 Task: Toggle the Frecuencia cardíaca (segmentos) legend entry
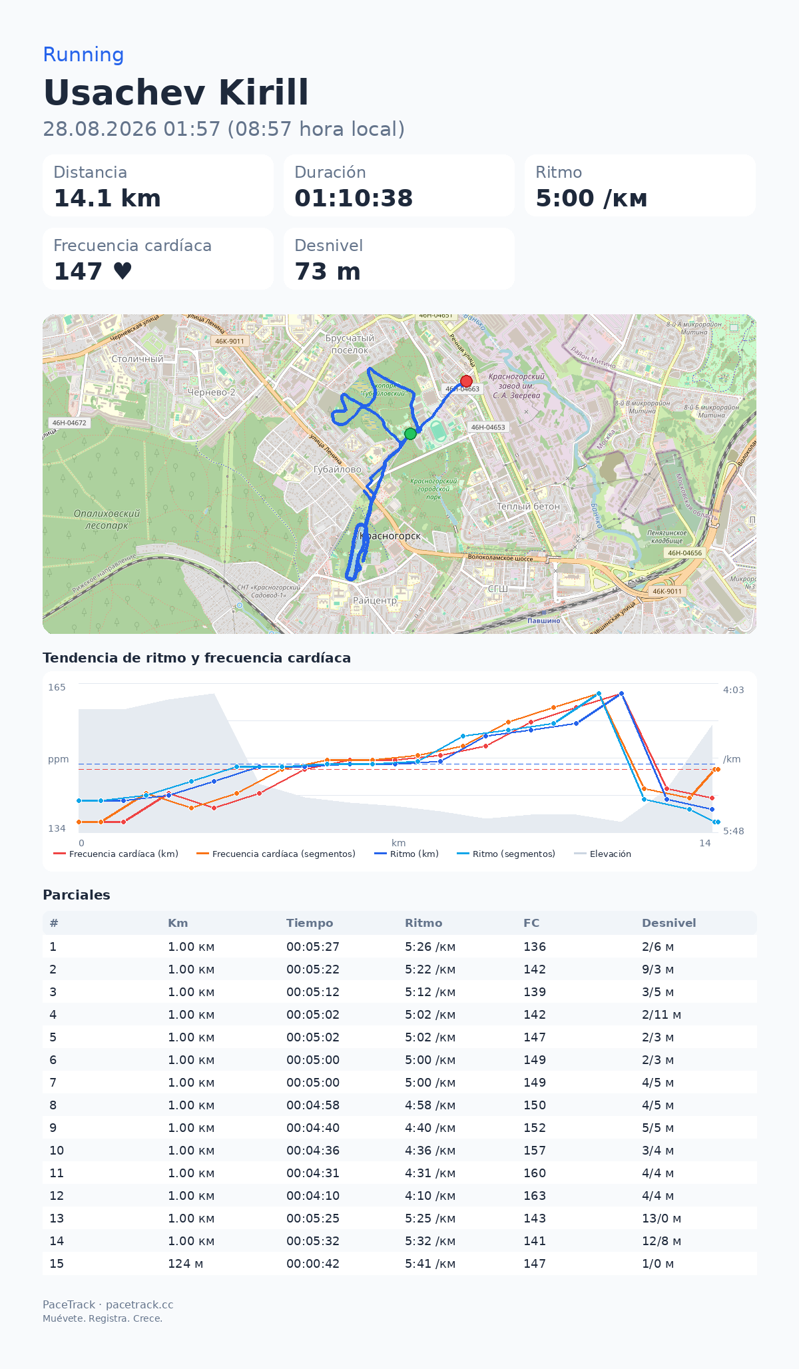click(x=276, y=854)
